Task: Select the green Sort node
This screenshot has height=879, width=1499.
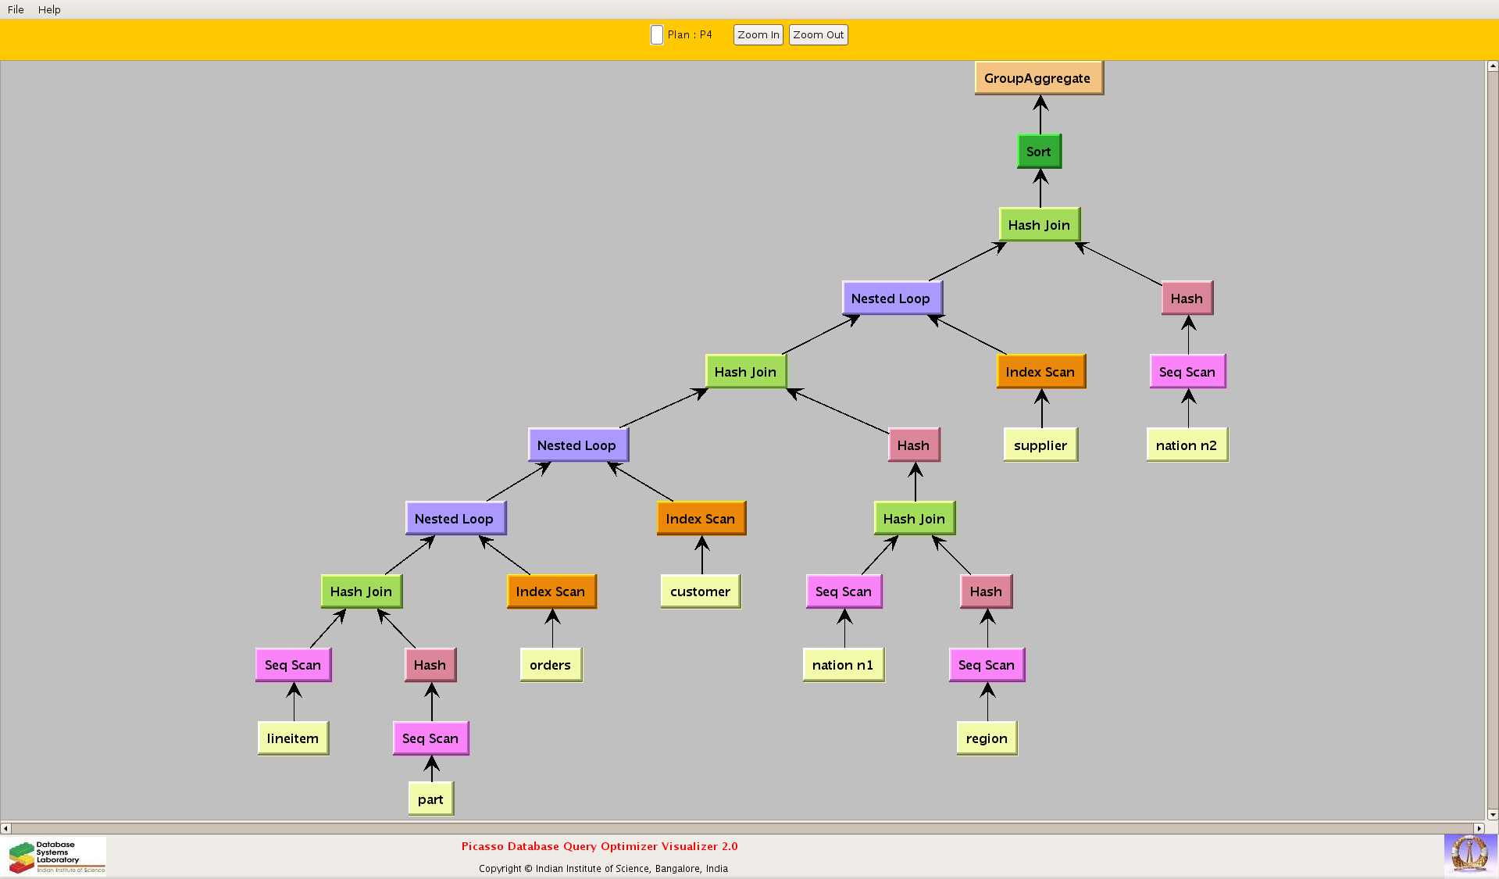Action: click(x=1038, y=152)
